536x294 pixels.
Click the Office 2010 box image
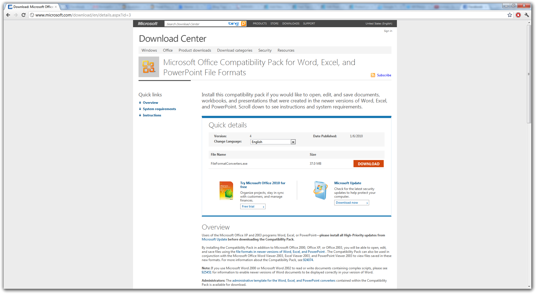click(226, 191)
